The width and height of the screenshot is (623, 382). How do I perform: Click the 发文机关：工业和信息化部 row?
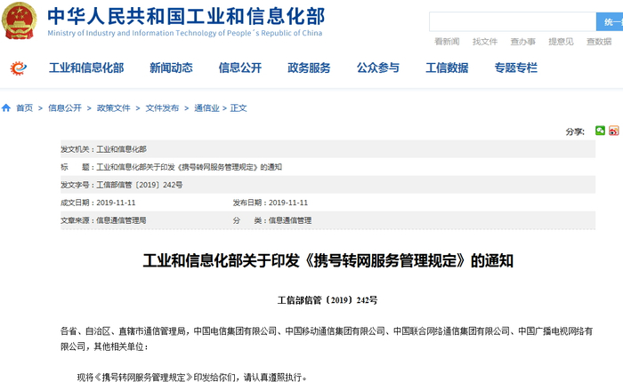click(328, 149)
